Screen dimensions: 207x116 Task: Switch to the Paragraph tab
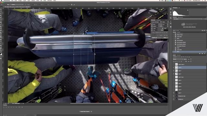click(158, 20)
